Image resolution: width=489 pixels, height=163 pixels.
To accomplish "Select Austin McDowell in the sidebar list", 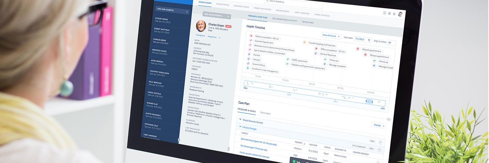I will tap(162, 115).
